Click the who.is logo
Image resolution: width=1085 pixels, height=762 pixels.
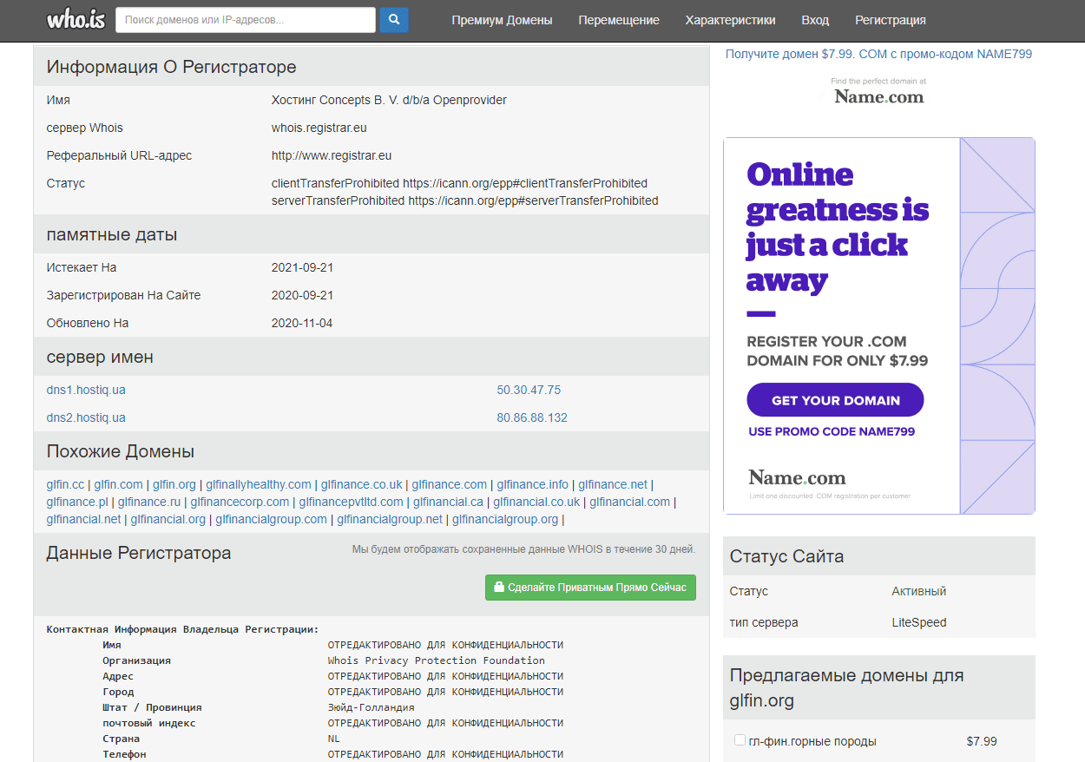pos(76,19)
